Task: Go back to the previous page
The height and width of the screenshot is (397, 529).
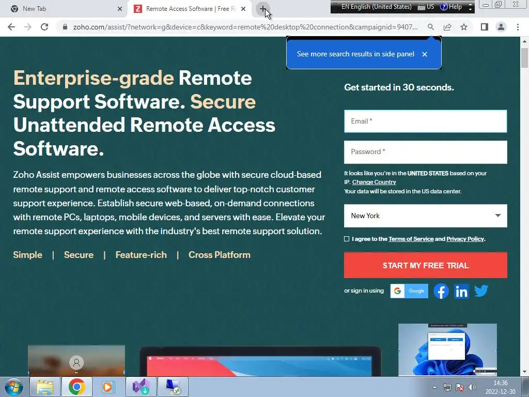Action: pyautogui.click(x=11, y=27)
